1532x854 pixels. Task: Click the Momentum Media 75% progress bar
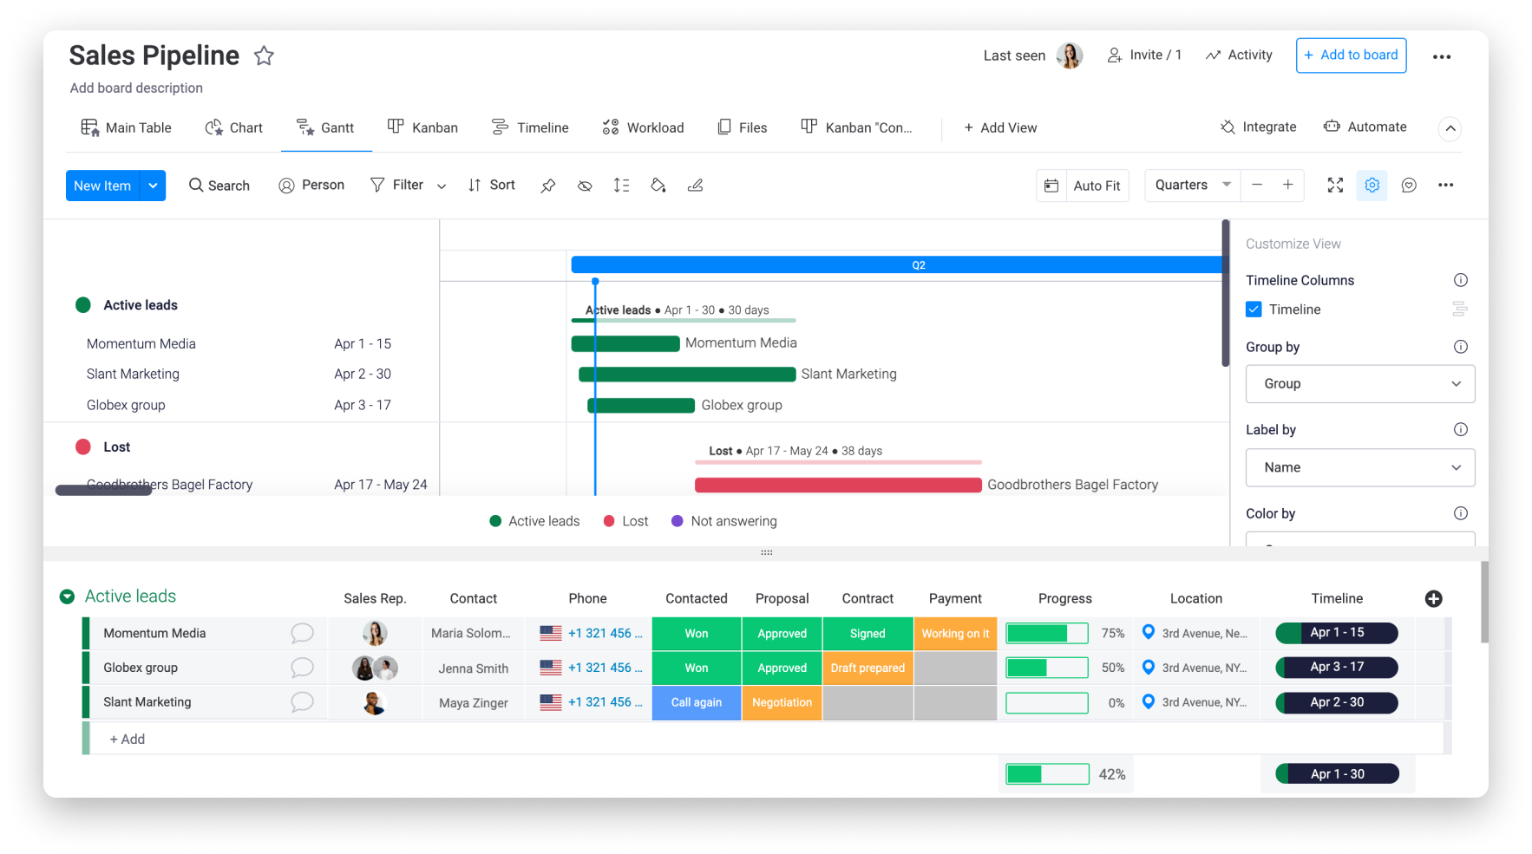click(x=1046, y=633)
